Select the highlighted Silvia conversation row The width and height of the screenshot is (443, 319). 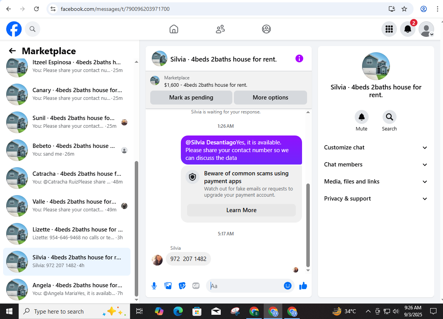point(67,261)
